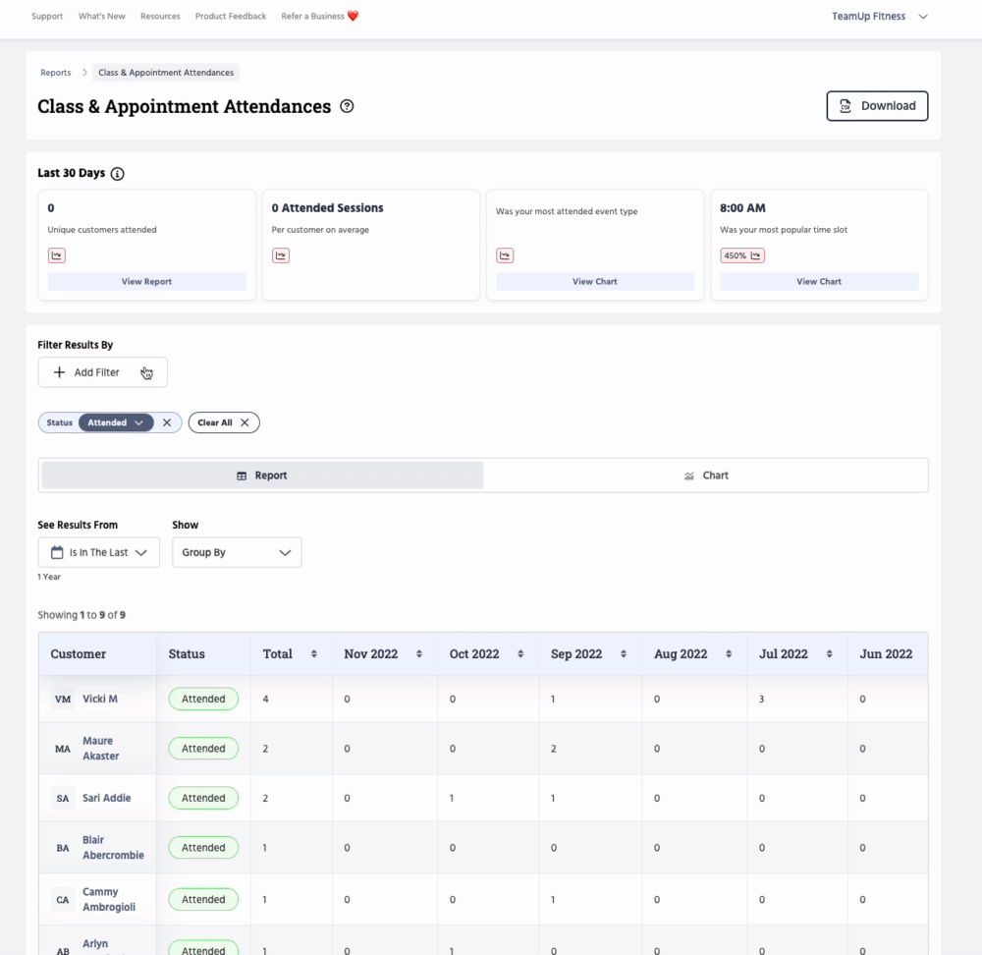Click the trend icon under Unique customers attended
The width and height of the screenshot is (982, 955).
[x=57, y=255]
